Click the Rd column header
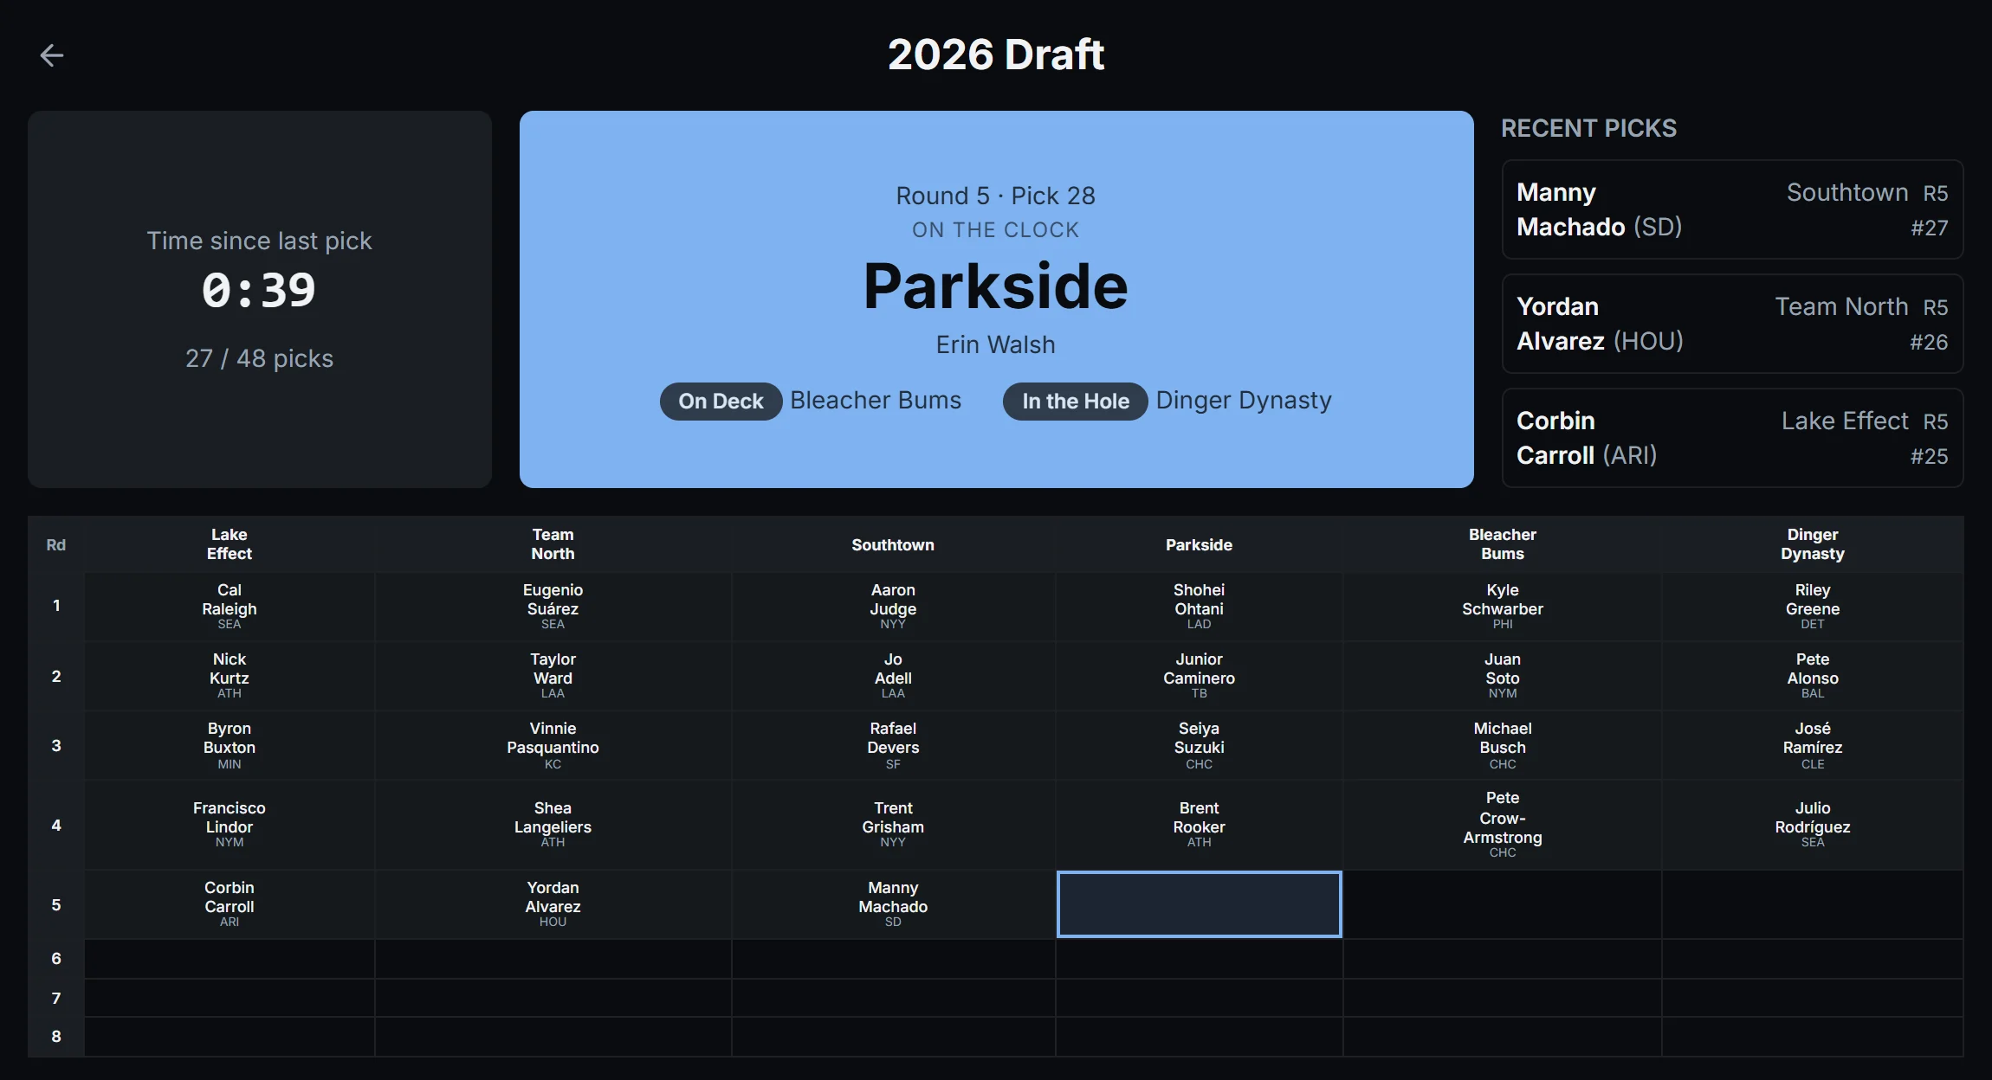 point(56,544)
